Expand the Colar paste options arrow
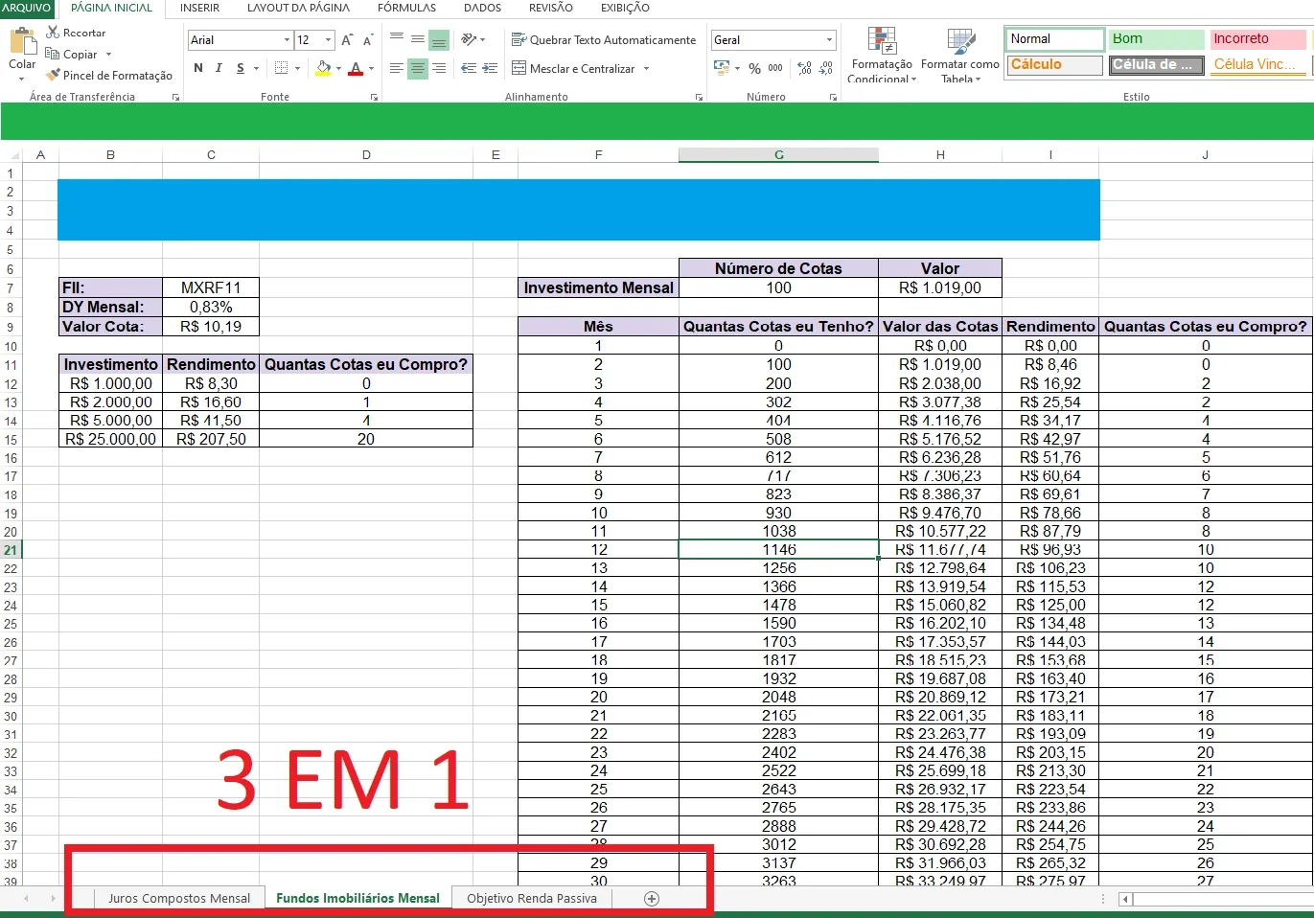 pos(22,79)
